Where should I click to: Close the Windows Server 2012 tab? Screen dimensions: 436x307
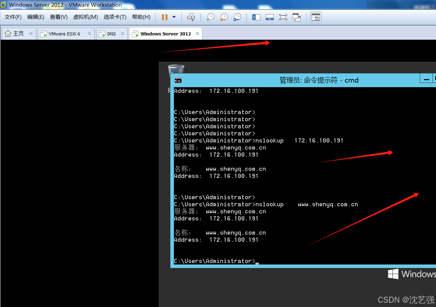point(197,34)
